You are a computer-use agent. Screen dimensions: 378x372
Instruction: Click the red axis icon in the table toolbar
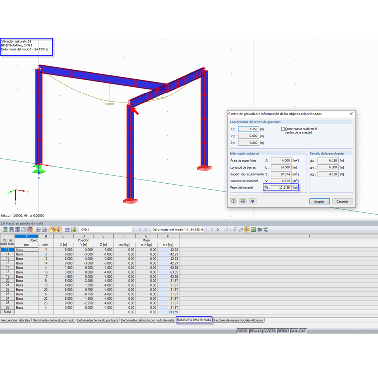coord(226,230)
